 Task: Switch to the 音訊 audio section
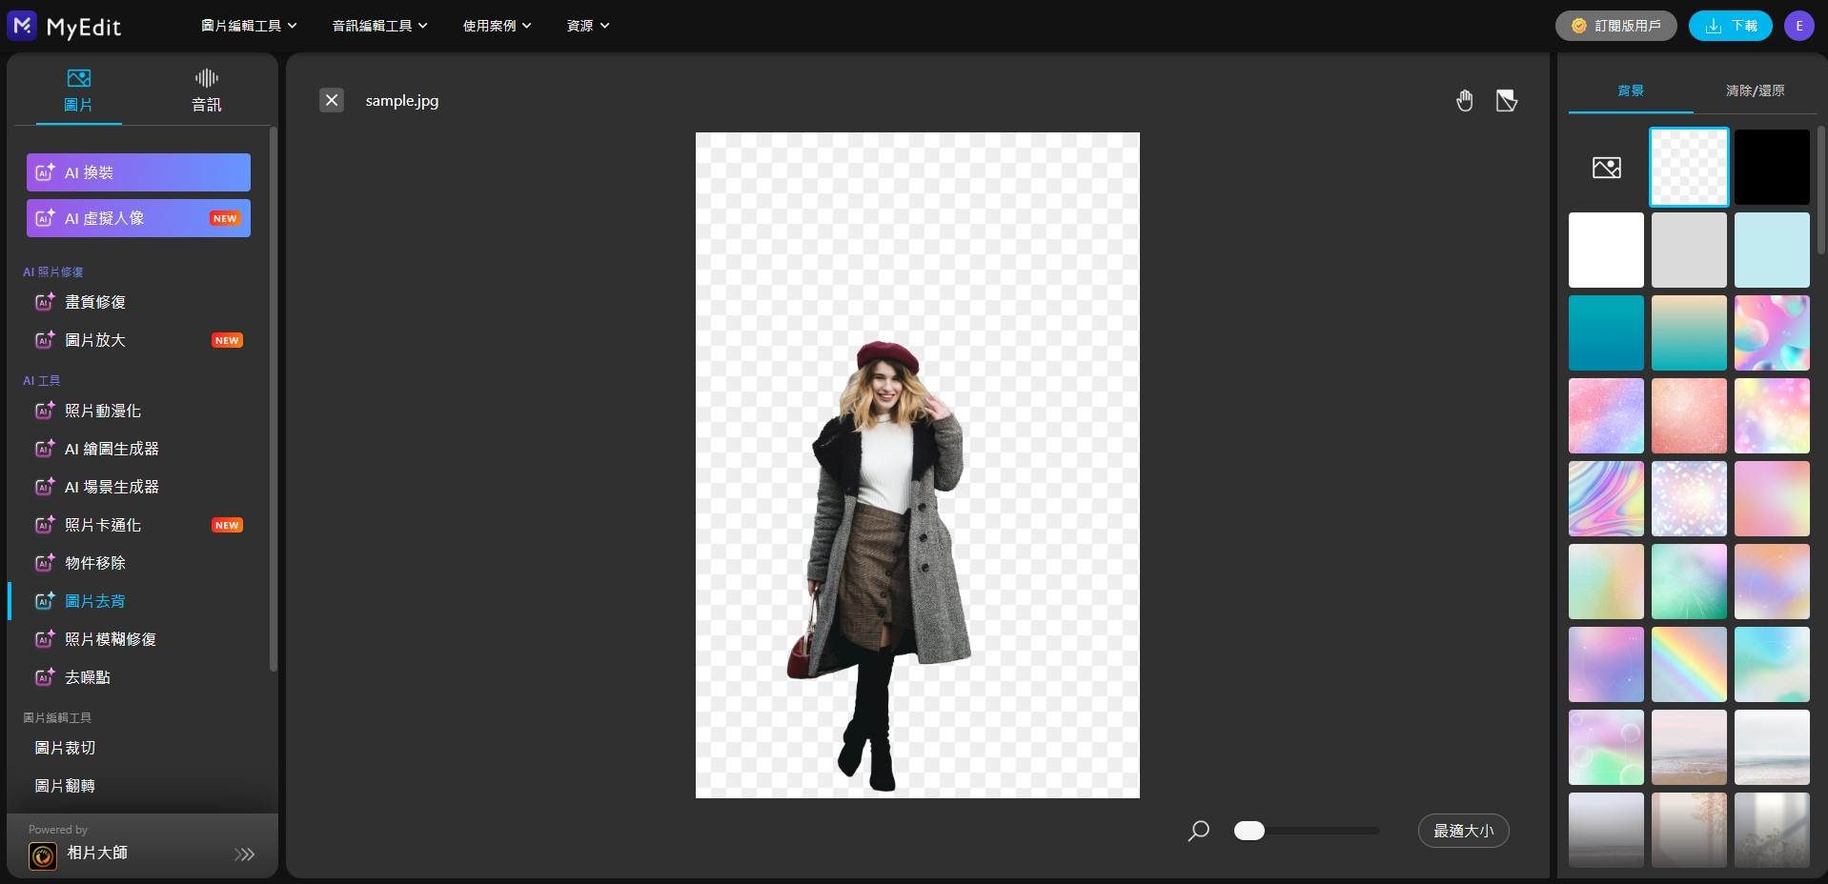206,90
